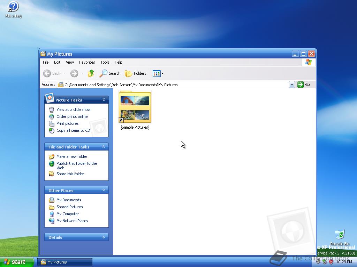Select the Sample Pictures folder thumbnail
The width and height of the screenshot is (357, 267).
tap(135, 107)
